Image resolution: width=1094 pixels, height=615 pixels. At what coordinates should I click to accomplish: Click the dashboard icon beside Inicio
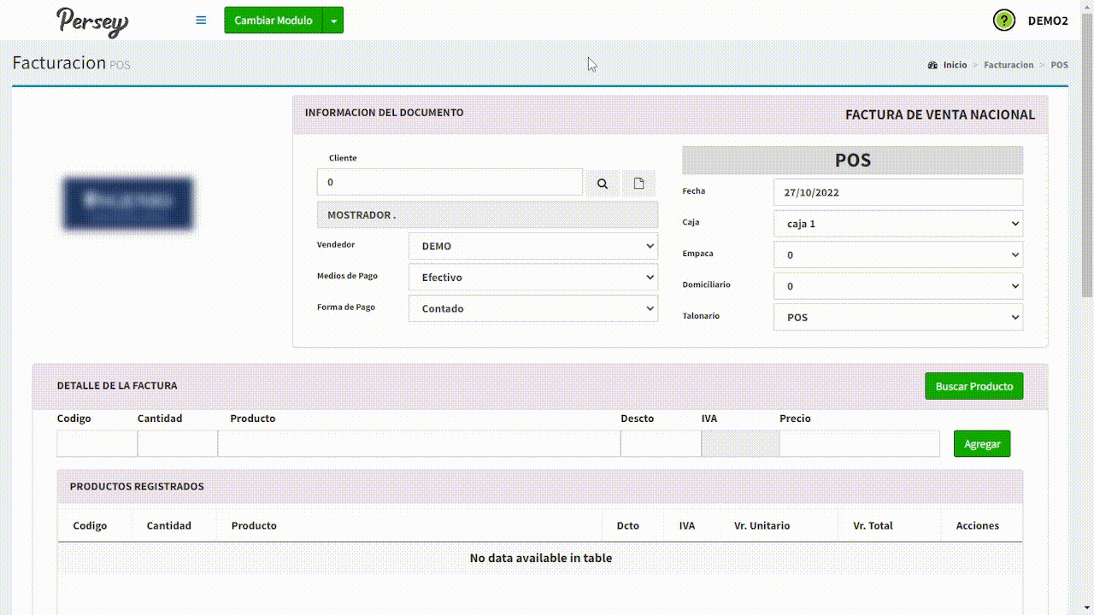(932, 65)
